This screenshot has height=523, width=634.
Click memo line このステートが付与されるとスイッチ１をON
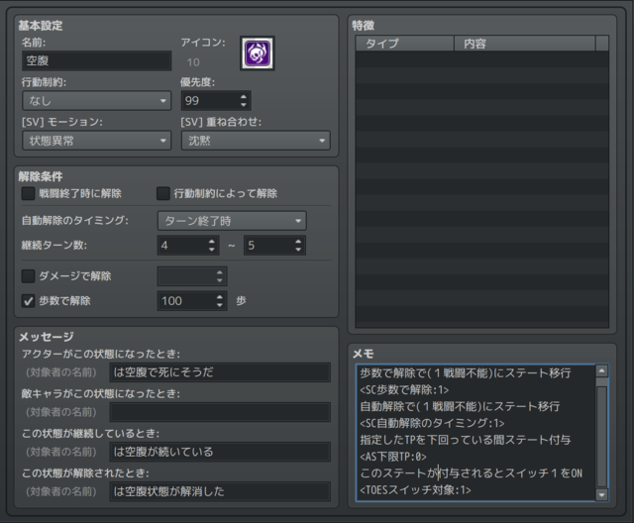click(x=472, y=473)
